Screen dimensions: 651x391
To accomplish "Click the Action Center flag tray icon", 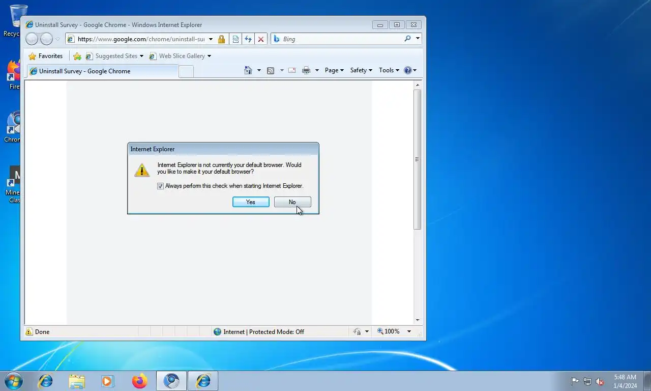I will click(575, 381).
